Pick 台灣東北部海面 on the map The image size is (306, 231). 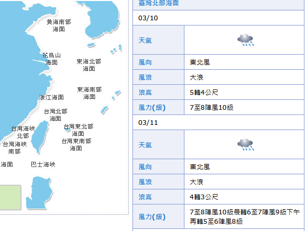click(78, 130)
